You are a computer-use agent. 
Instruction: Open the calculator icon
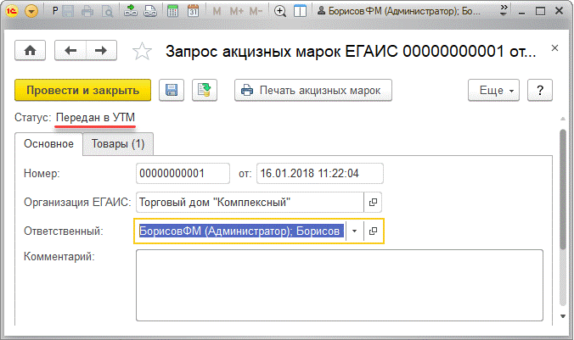coord(172,11)
